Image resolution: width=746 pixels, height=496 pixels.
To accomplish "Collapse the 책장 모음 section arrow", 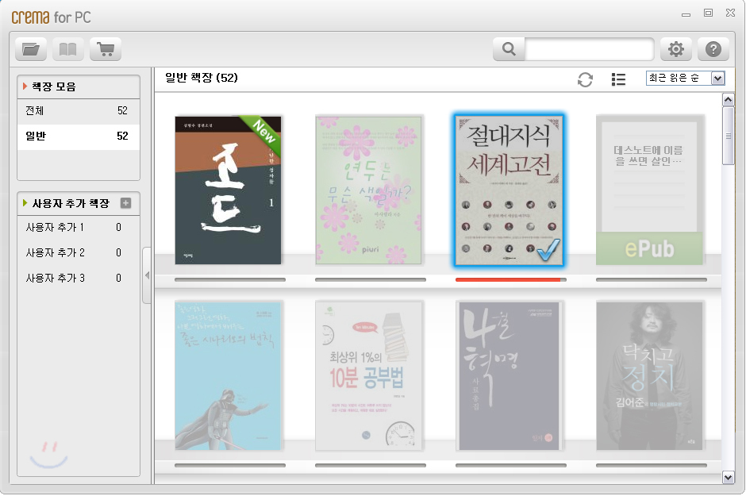I will coord(25,86).
